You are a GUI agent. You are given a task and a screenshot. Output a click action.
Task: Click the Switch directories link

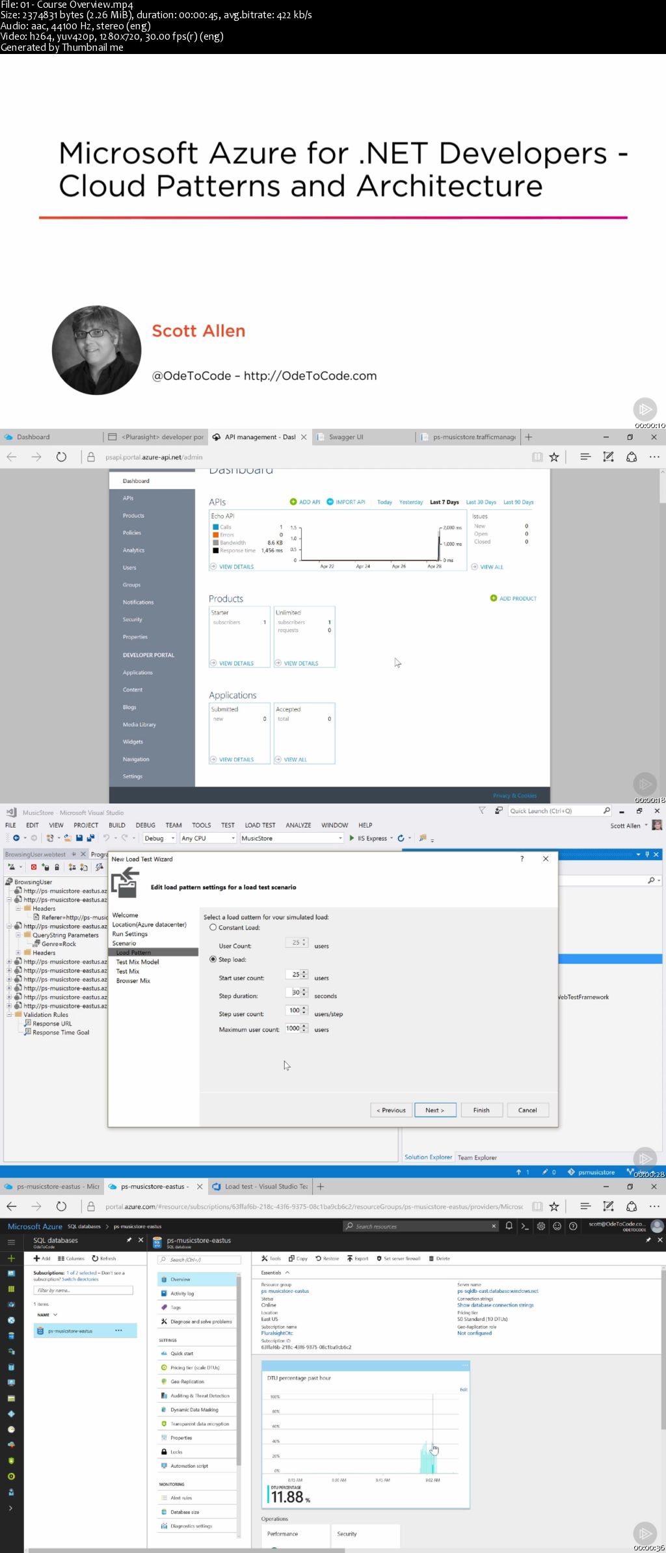click(x=80, y=1279)
